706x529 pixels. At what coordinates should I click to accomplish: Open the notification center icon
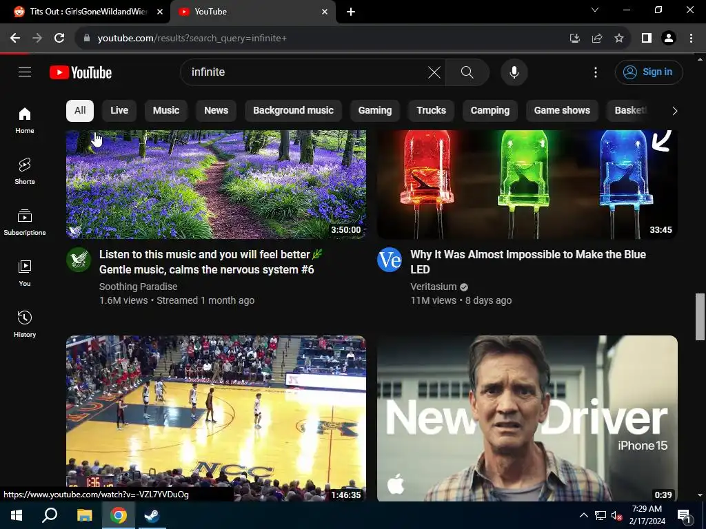[x=684, y=515]
